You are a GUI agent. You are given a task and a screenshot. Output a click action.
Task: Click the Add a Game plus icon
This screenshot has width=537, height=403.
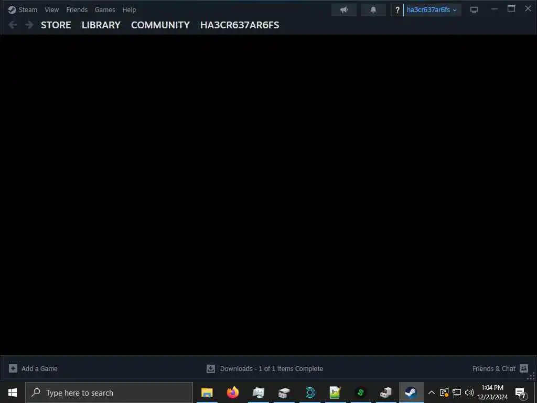coord(13,368)
